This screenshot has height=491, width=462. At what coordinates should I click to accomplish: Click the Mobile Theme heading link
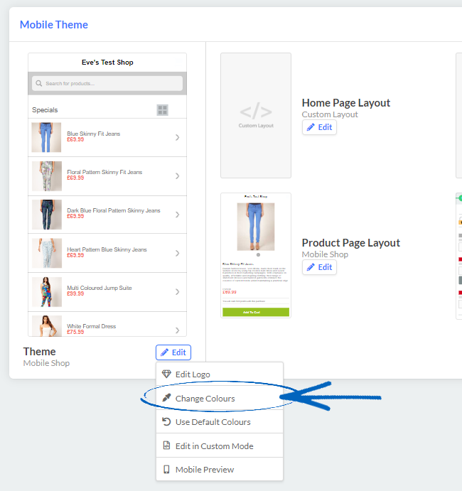[x=54, y=25]
